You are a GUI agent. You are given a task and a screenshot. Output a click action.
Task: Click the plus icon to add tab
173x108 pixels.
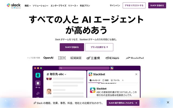click(x=123, y=80)
